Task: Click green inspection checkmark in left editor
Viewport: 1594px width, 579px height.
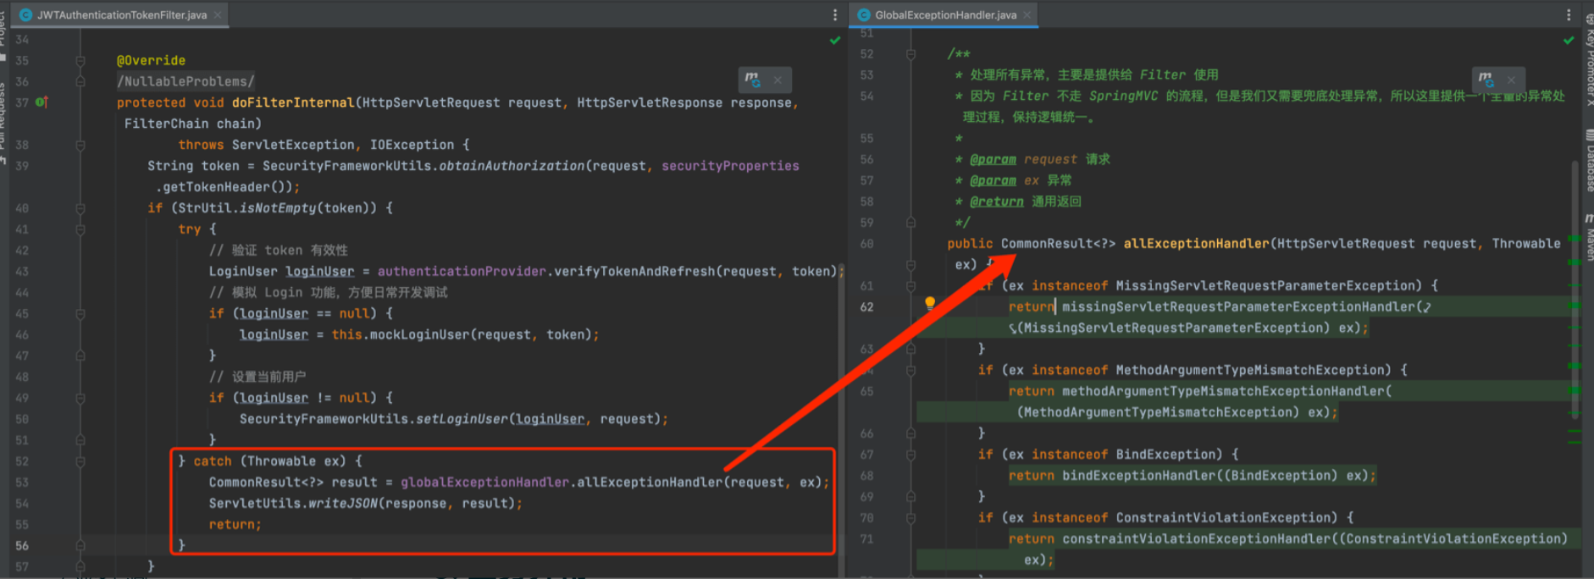Action: pyautogui.click(x=835, y=40)
